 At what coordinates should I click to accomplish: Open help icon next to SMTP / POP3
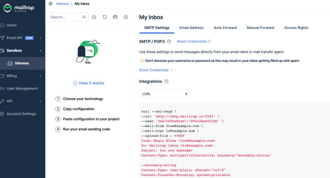coord(169,42)
